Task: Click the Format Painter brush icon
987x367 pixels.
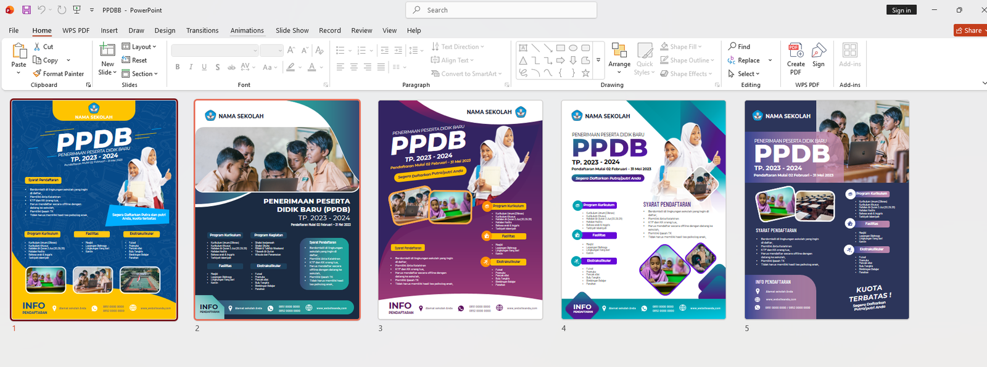Action: coord(38,73)
